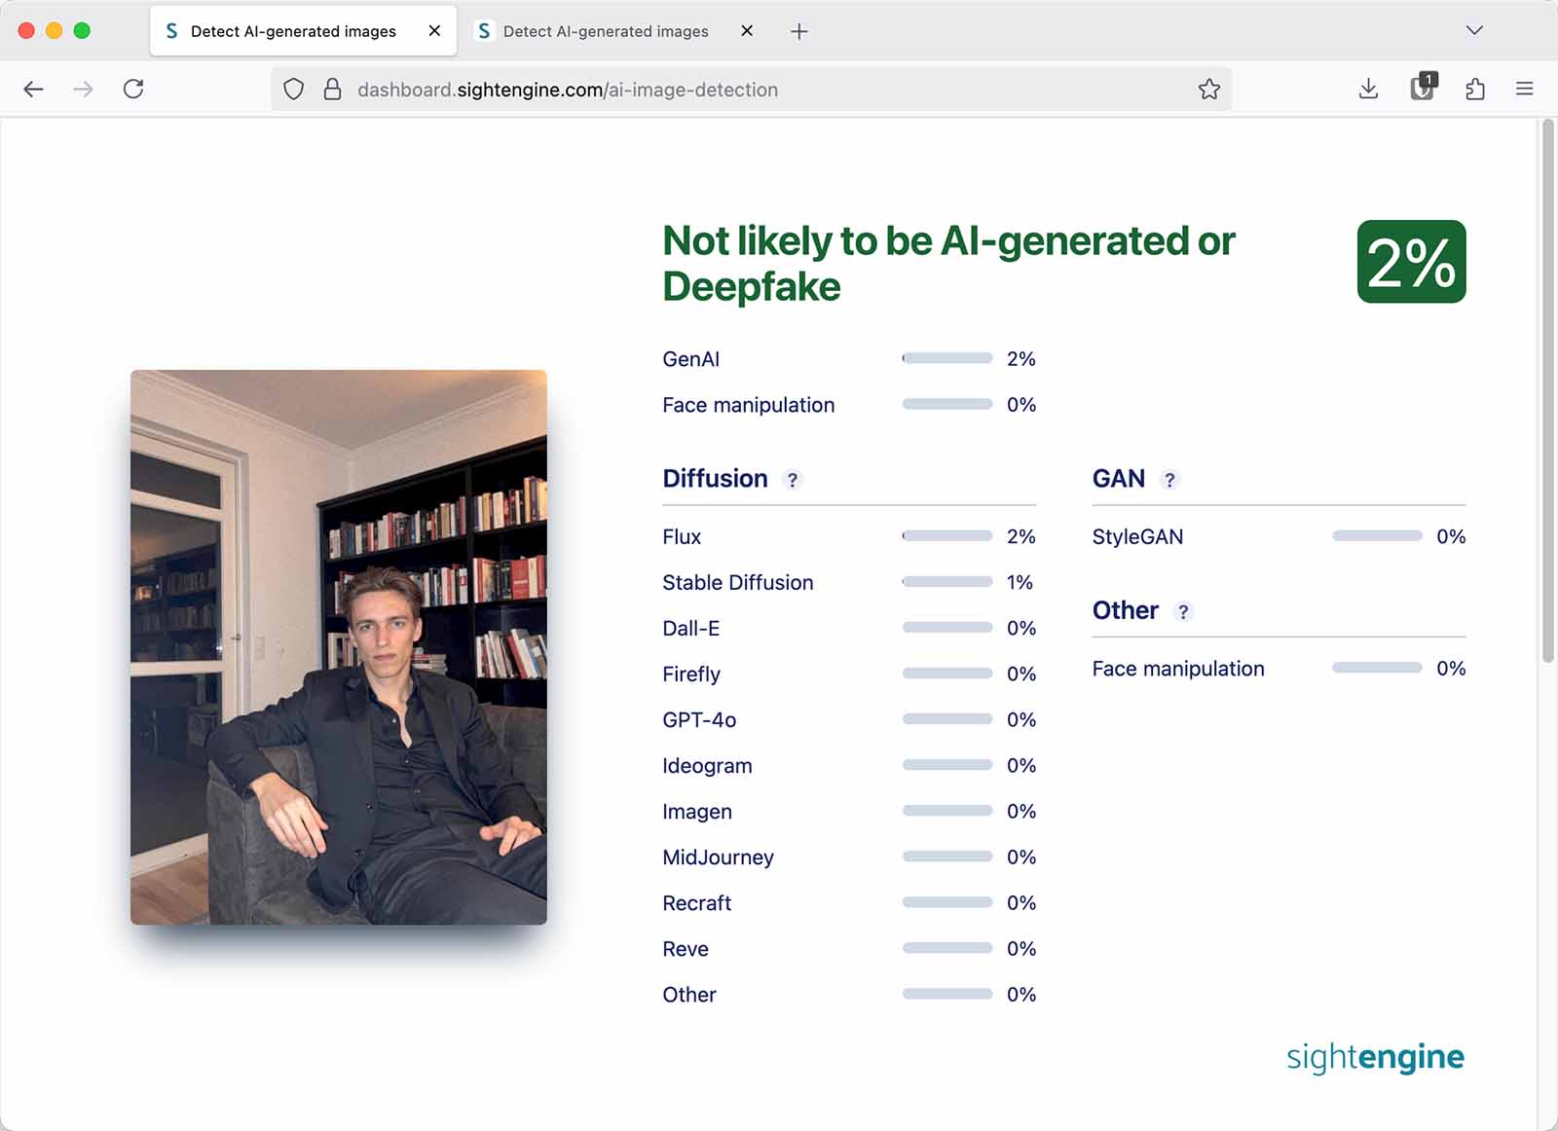Open the browser hamburger menu

click(1525, 90)
